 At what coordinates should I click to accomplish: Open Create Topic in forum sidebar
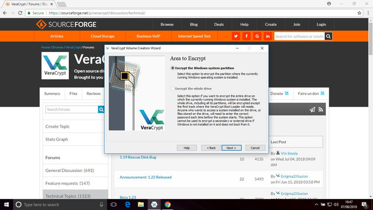click(58, 127)
